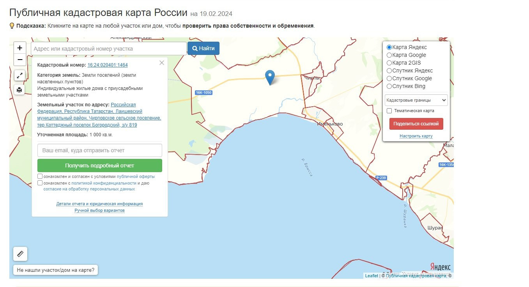Select Карта Google base layer
Image resolution: width=529 pixels, height=287 pixels.
pos(389,55)
